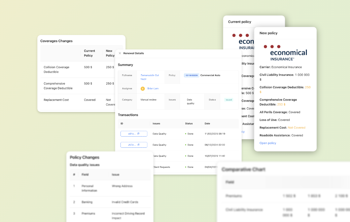Click the policy number badge beside Commercial Auto
Screen dimensions: 350x222
(x=191, y=75)
